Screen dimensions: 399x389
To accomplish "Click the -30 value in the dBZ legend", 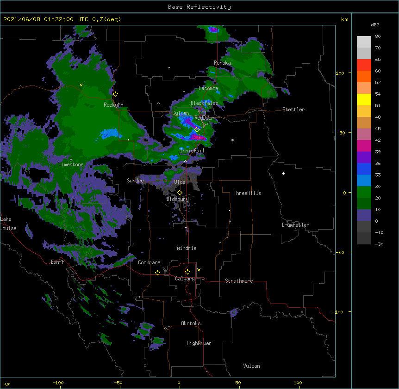I will point(379,244).
